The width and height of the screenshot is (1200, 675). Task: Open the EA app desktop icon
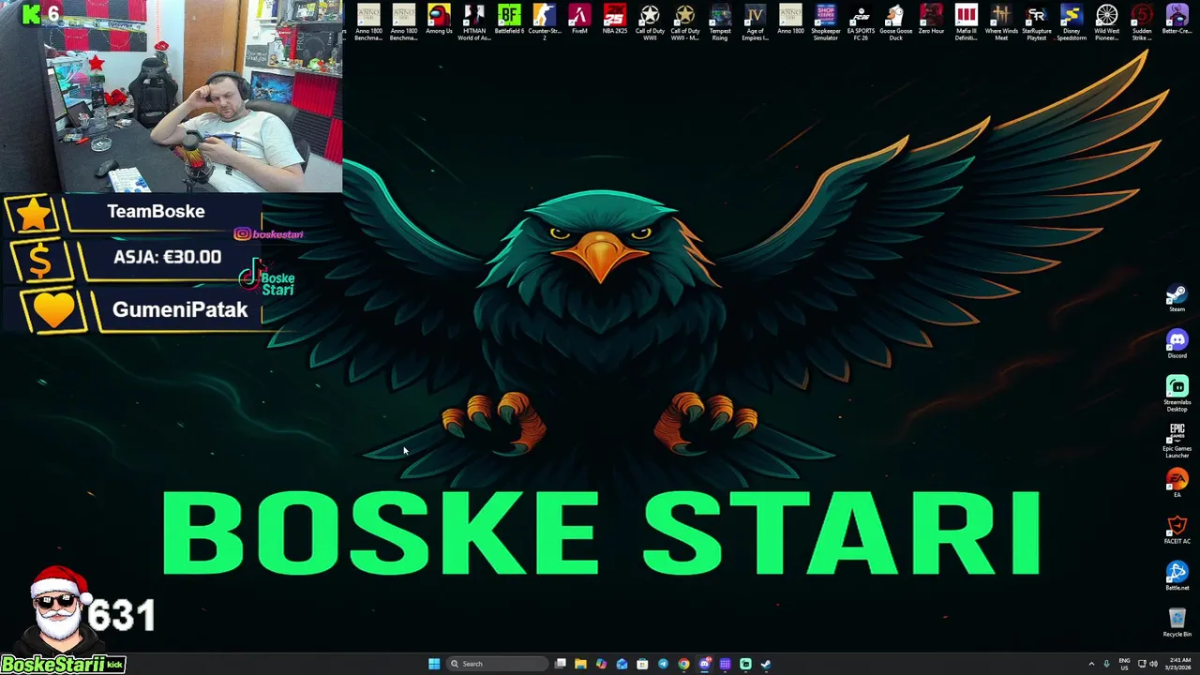pos(1177,483)
